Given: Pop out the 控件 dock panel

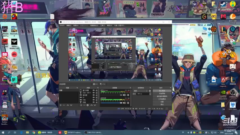Looking at the screenshot, I should point(170,88).
